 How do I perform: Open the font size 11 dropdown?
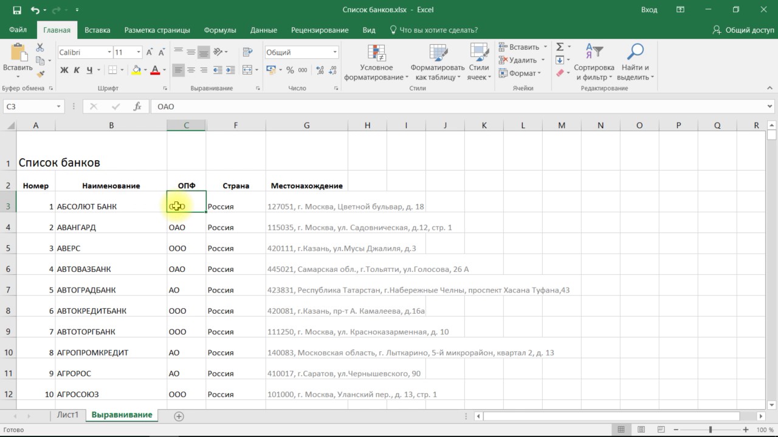139,52
